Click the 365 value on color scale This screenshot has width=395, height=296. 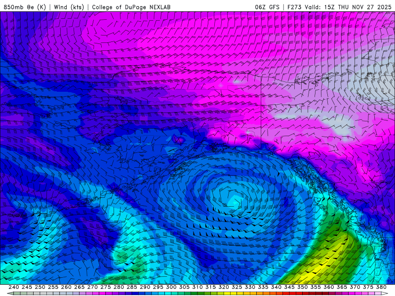pyautogui.click(x=342, y=287)
